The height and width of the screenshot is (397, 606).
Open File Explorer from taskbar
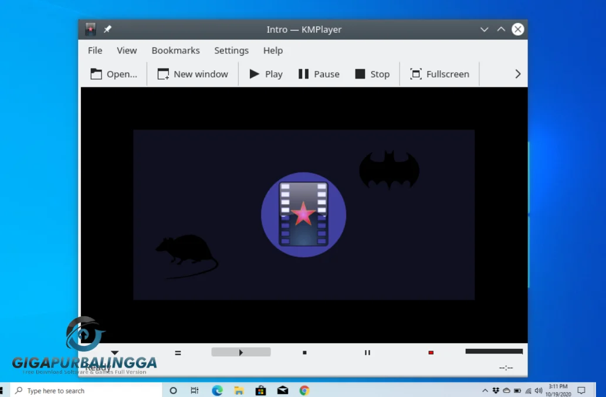(x=239, y=391)
